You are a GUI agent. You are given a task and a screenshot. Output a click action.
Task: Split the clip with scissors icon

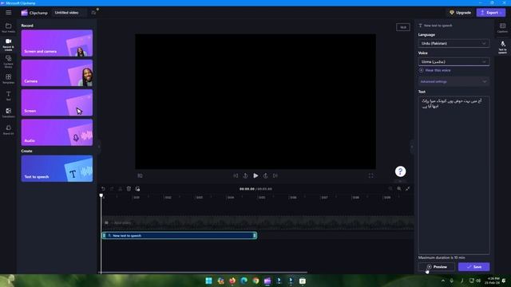point(121,189)
